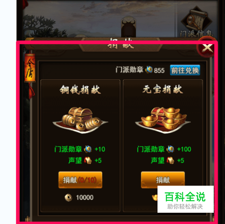225x224 pixels.
Task: Click 声望 reputation icon in ingot panel
Action: coord(171,160)
